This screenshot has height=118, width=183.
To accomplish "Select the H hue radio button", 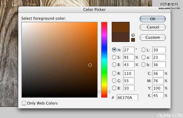I will (x=114, y=50).
